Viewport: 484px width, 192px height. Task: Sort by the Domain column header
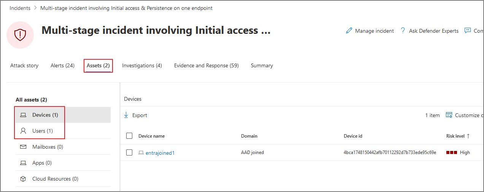(x=249, y=136)
